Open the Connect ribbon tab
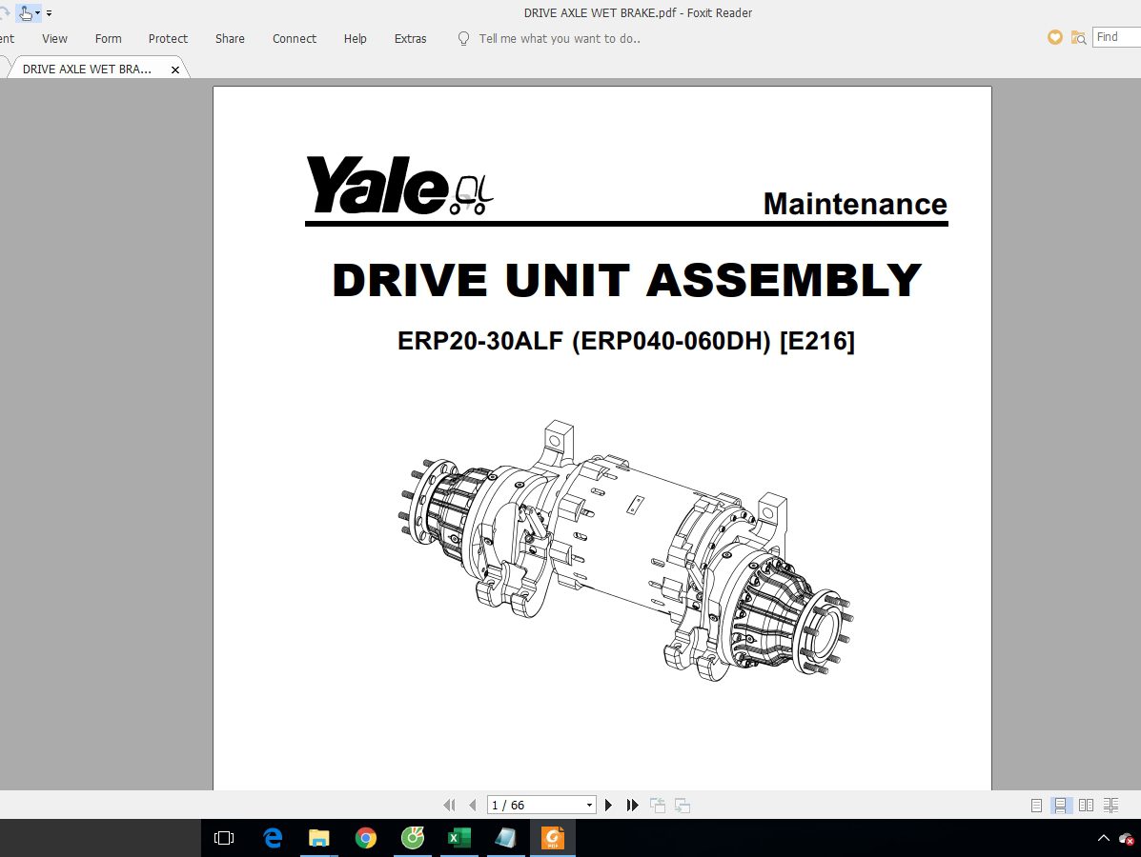Viewport: 1141px width, 857px height. pyautogui.click(x=294, y=38)
